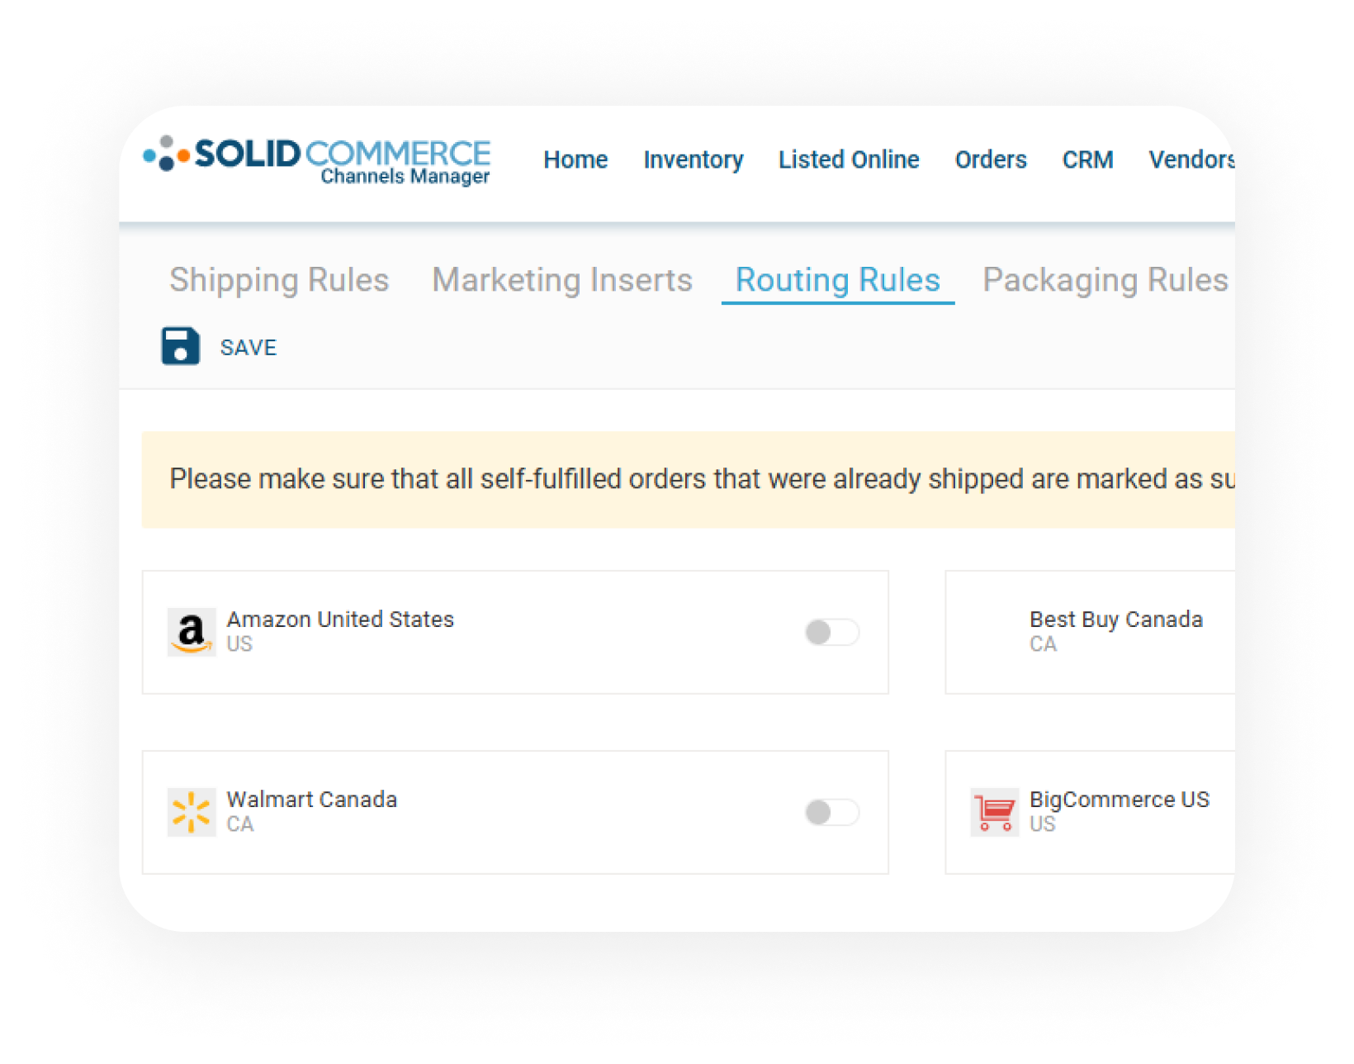The height and width of the screenshot is (1064, 1354).
Task: Click the BigCommerce shopping cart icon
Action: [994, 812]
